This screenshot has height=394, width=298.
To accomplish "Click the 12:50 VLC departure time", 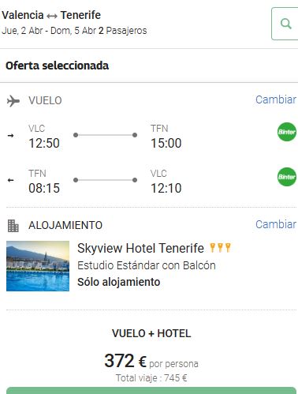I will click(x=44, y=144).
